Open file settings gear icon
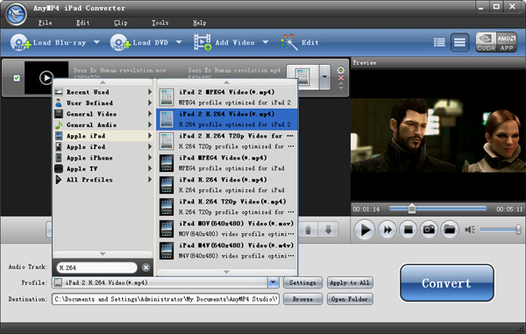Image resolution: width=526 pixels, height=334 pixels. tap(340, 70)
